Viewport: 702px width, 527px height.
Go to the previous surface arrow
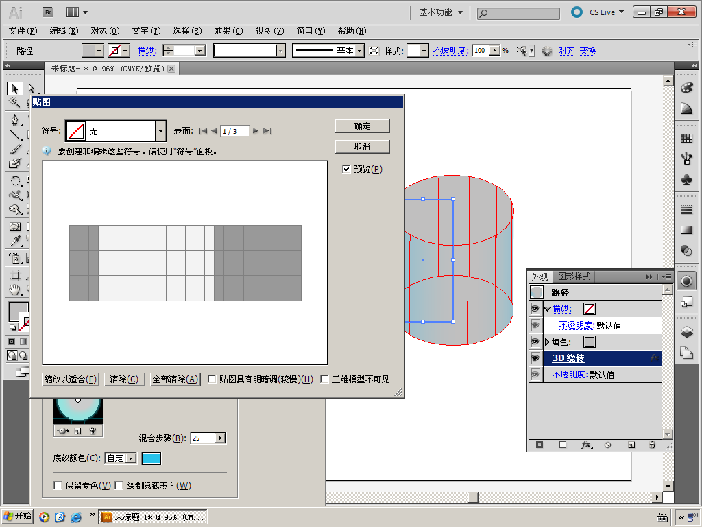click(214, 131)
